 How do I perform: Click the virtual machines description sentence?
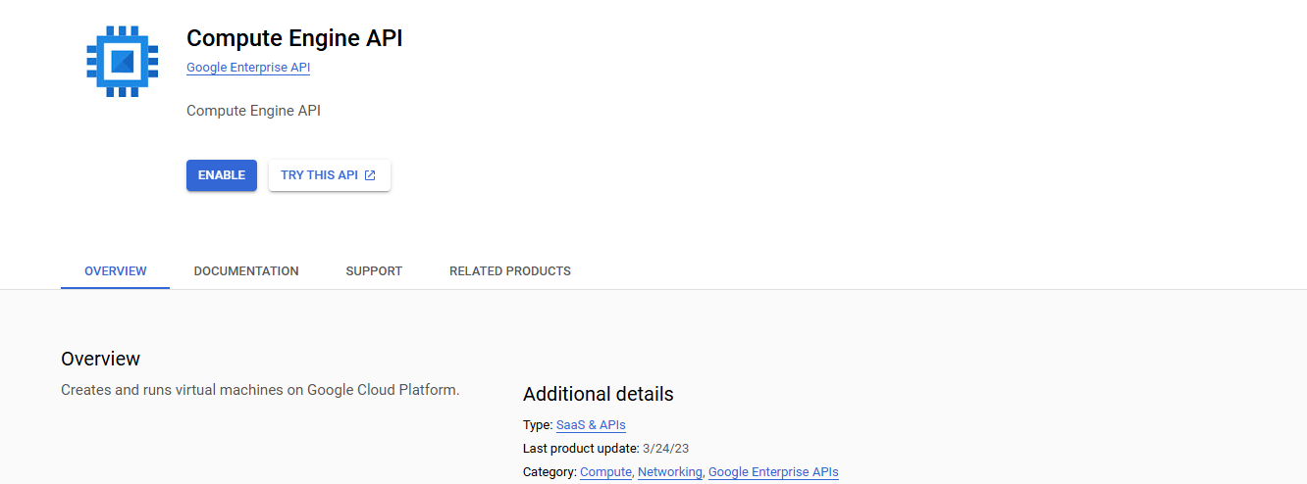tap(260, 390)
